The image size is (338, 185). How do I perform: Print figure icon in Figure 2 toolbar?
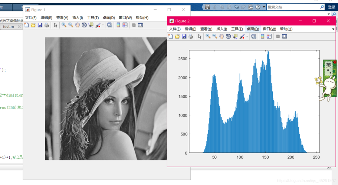click(x=191, y=36)
